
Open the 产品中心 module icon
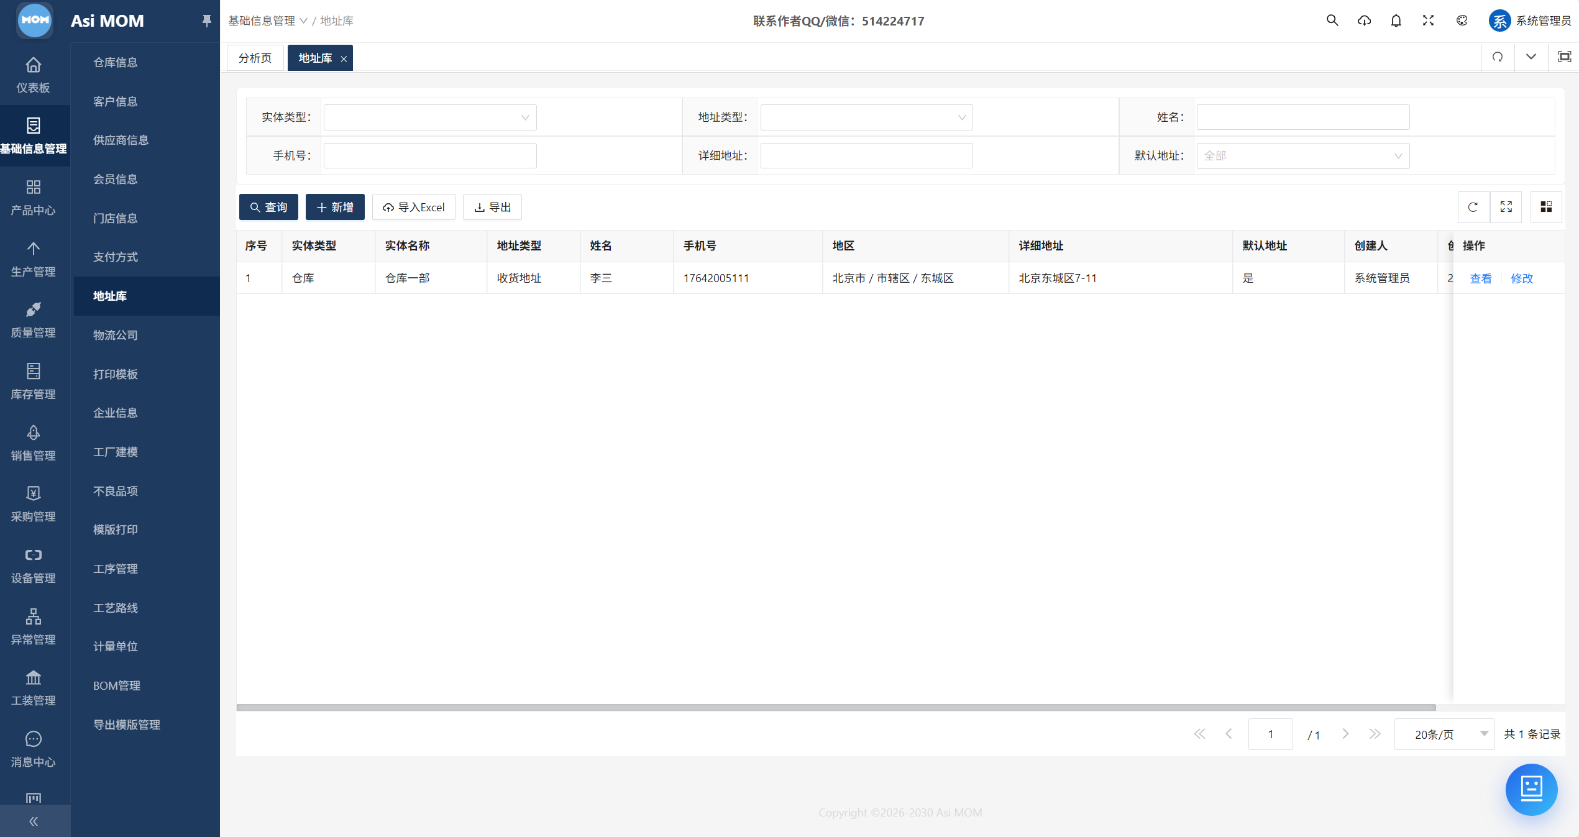[34, 187]
